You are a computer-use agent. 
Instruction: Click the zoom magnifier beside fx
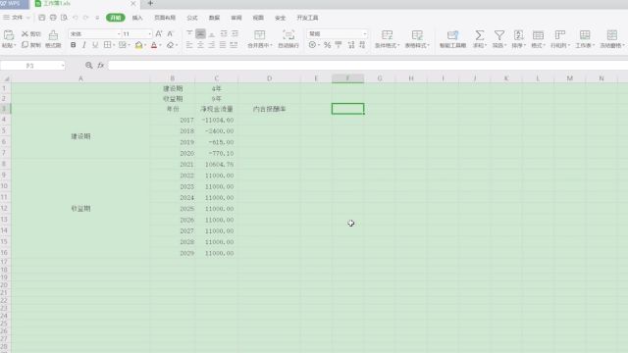[89, 66]
